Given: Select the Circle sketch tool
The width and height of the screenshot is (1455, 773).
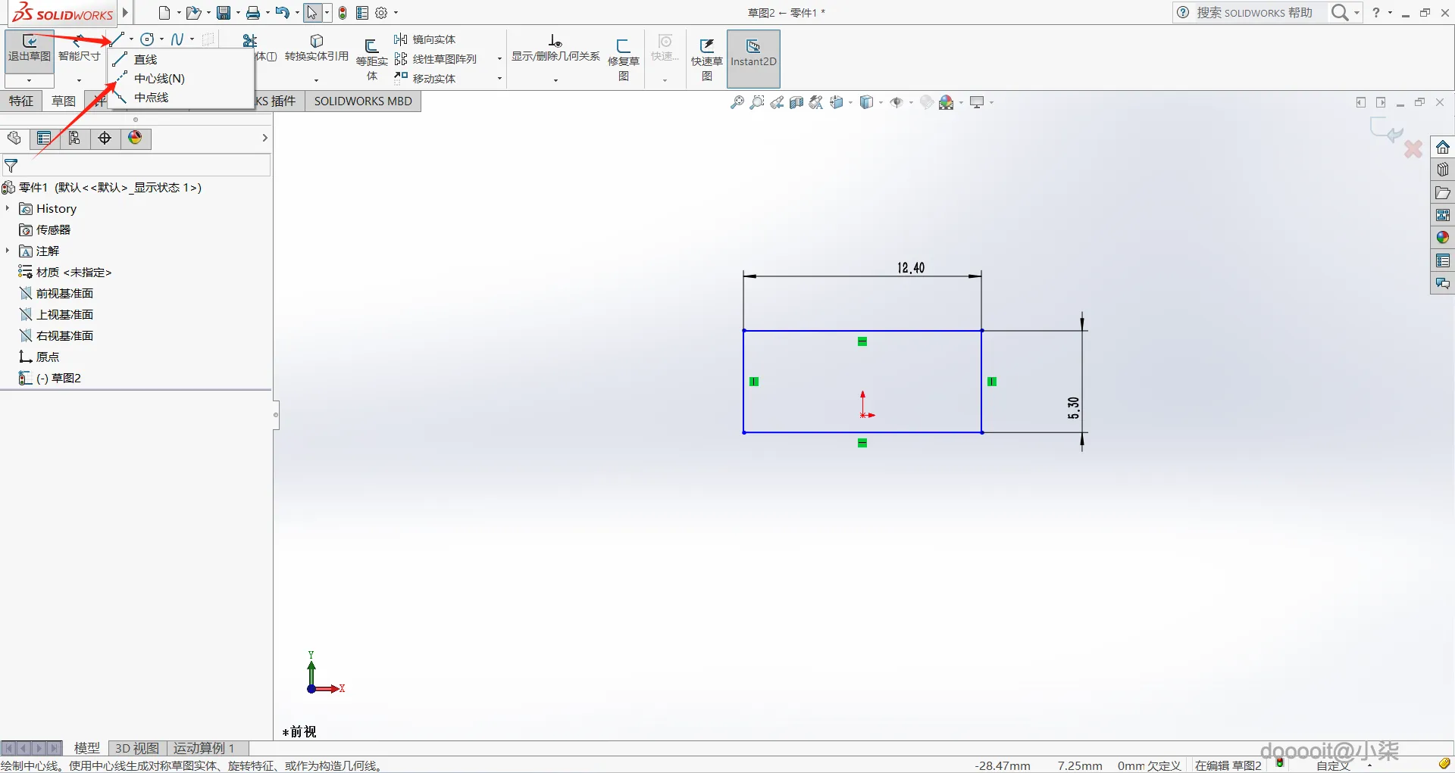Looking at the screenshot, I should tap(148, 39).
